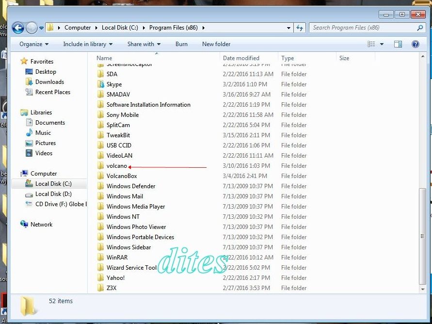This screenshot has width=432, height=324.
Task: Sort by the Type column header
Action: (x=288, y=58)
